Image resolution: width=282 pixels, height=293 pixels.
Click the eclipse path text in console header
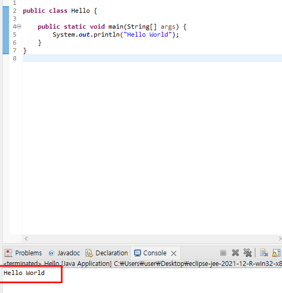[198, 264]
